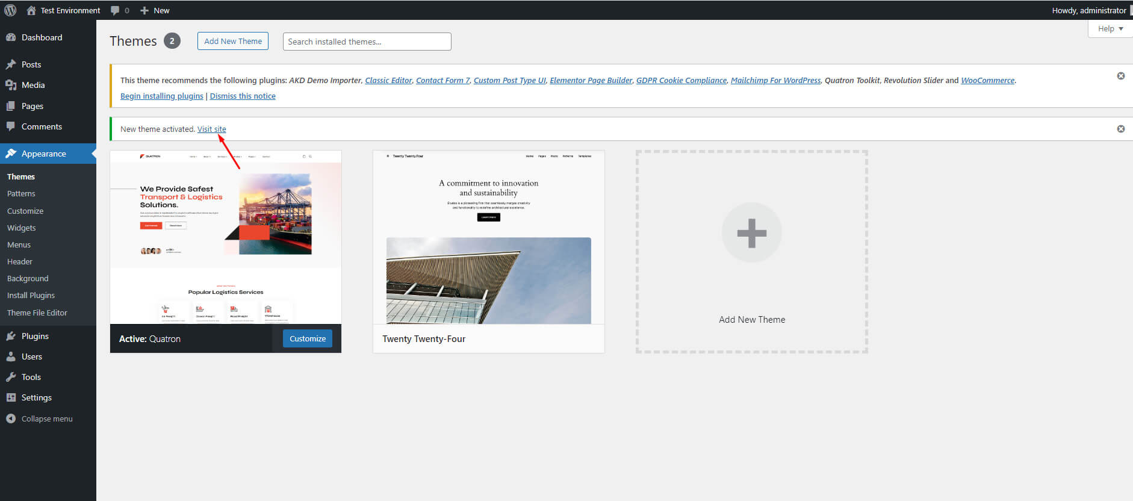The image size is (1133, 501).
Task: Open the Contact Form 7 plugin link
Action: (x=443, y=80)
